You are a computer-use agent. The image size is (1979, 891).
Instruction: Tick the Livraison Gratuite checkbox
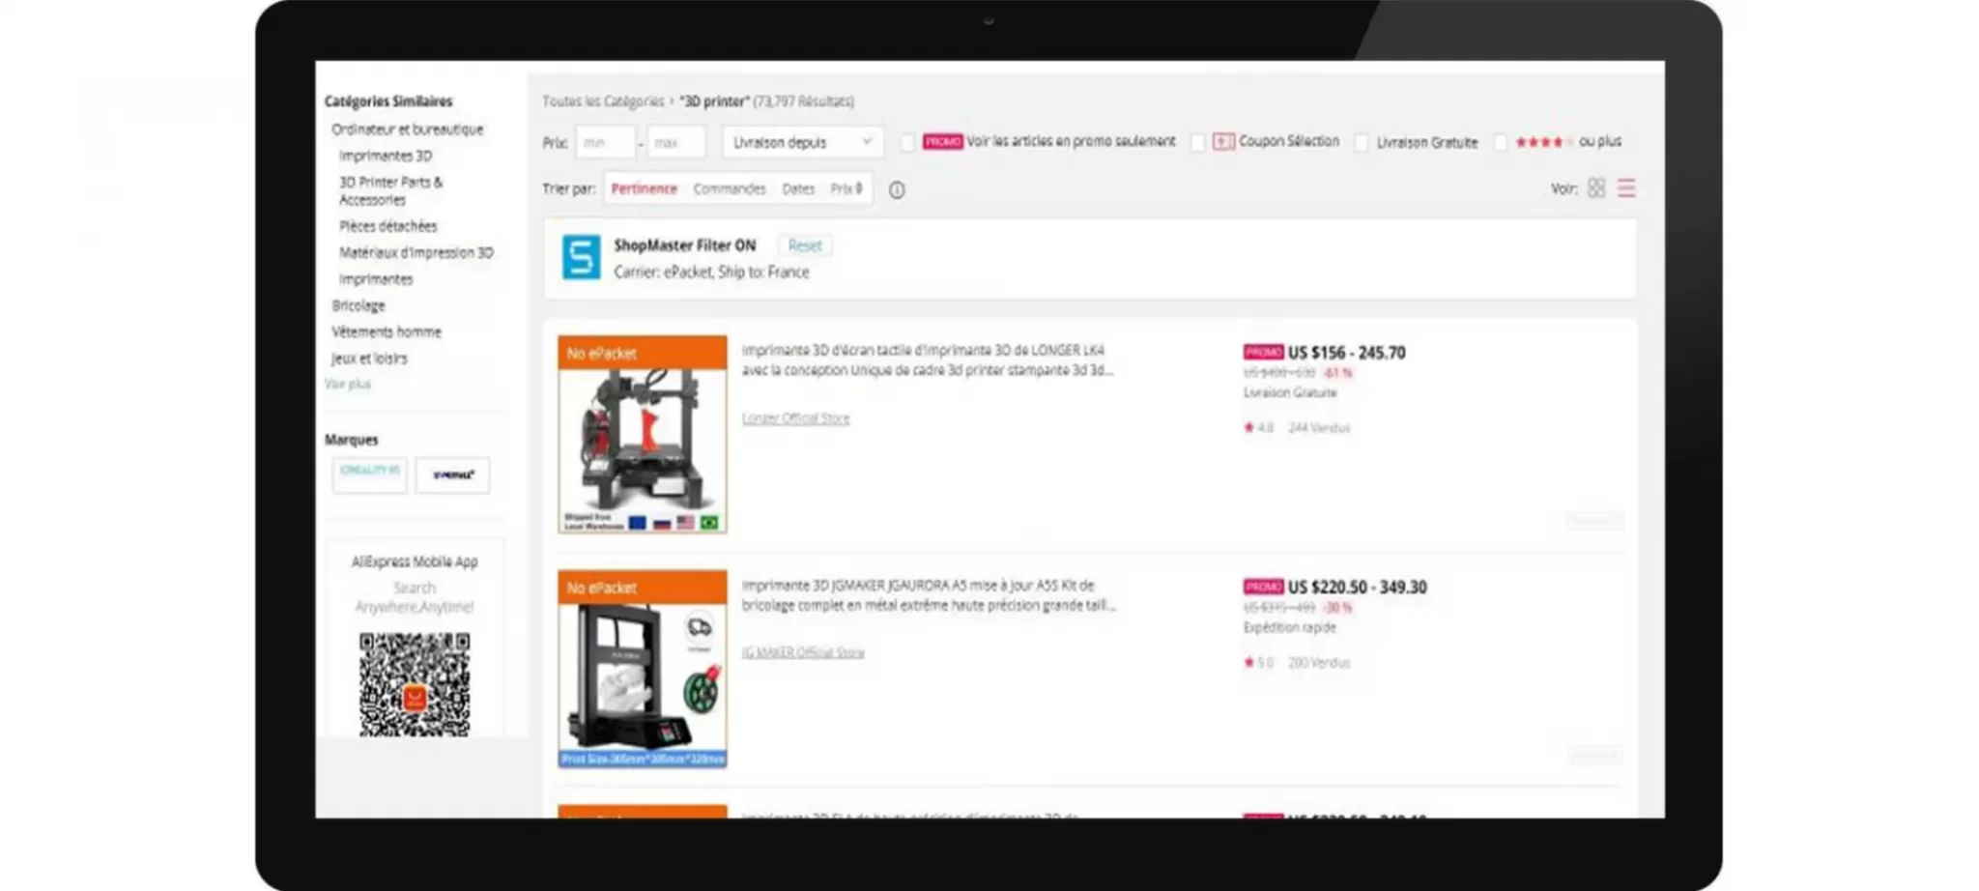[x=1361, y=142]
